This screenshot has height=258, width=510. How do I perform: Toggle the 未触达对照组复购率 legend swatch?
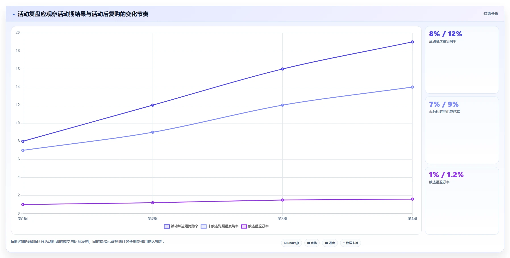click(203, 226)
